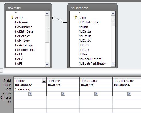This screenshot has height=113, width=141.
Task: Open the fldTitle field dropdown
Action: [x=44, y=81]
